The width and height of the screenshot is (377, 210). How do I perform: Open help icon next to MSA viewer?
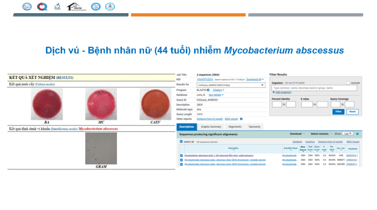click(241, 119)
